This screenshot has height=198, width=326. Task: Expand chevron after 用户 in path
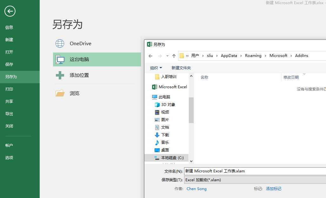click(203, 56)
